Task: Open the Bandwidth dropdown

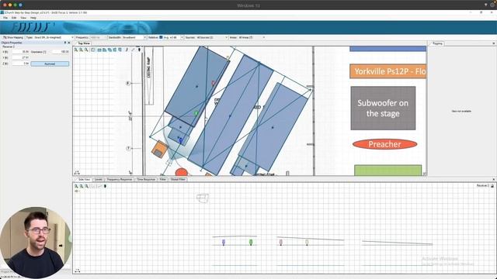Action: pyautogui.click(x=134, y=37)
